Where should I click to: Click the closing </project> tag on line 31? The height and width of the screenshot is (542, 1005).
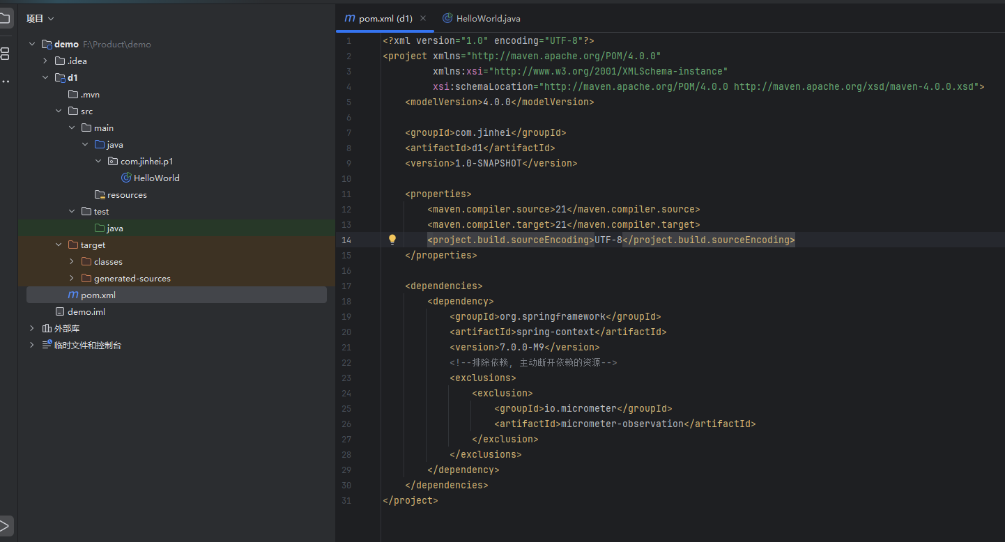[411, 500]
